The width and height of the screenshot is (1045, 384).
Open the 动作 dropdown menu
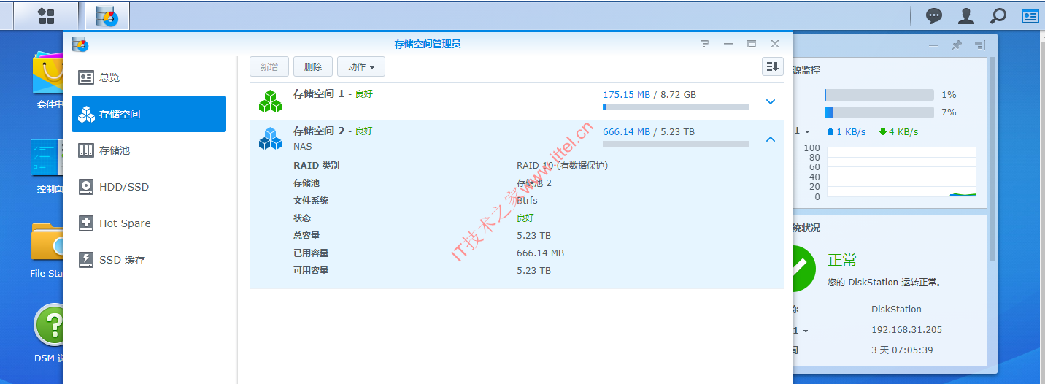(x=361, y=66)
